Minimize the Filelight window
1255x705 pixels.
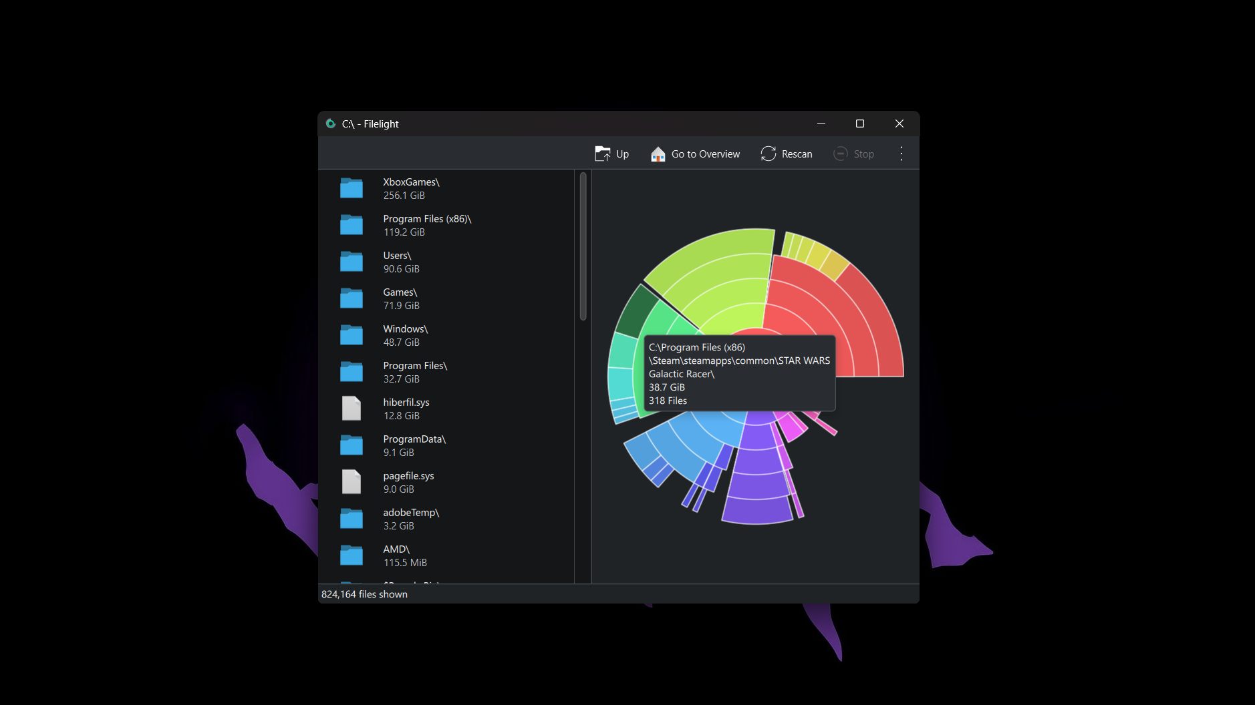(x=821, y=124)
